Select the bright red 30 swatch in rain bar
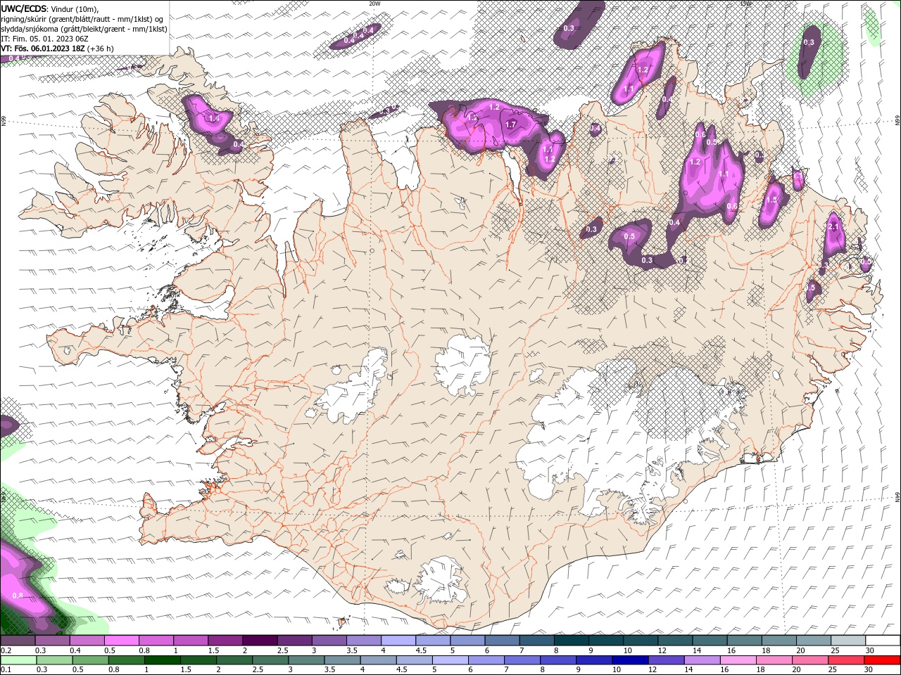Viewport: 901px width, 675px height. point(881,660)
